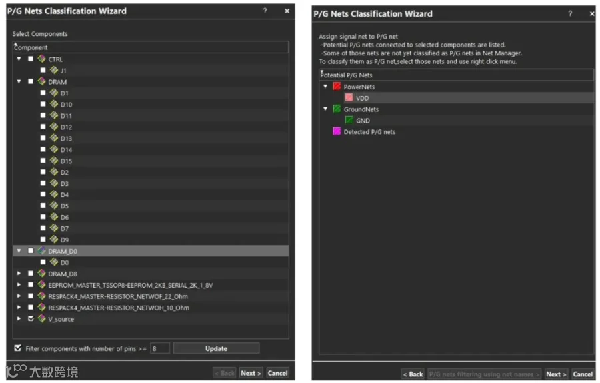
Task: Click RESPACK4 10_Ohm group icon
Action: click(42, 307)
